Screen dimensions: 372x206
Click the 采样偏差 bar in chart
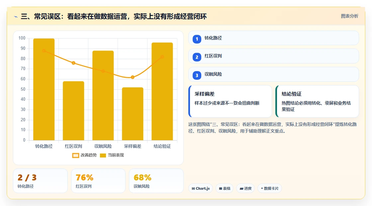pyautogui.click(x=133, y=114)
